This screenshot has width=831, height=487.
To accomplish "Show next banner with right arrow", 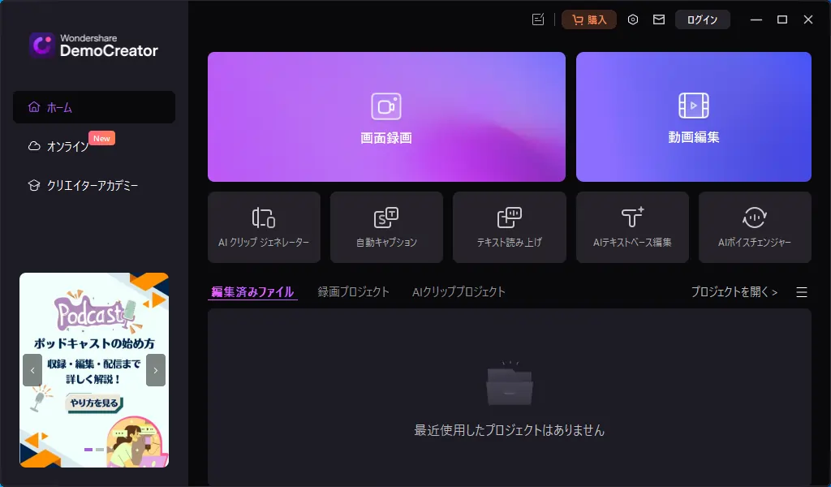I will 156,370.
